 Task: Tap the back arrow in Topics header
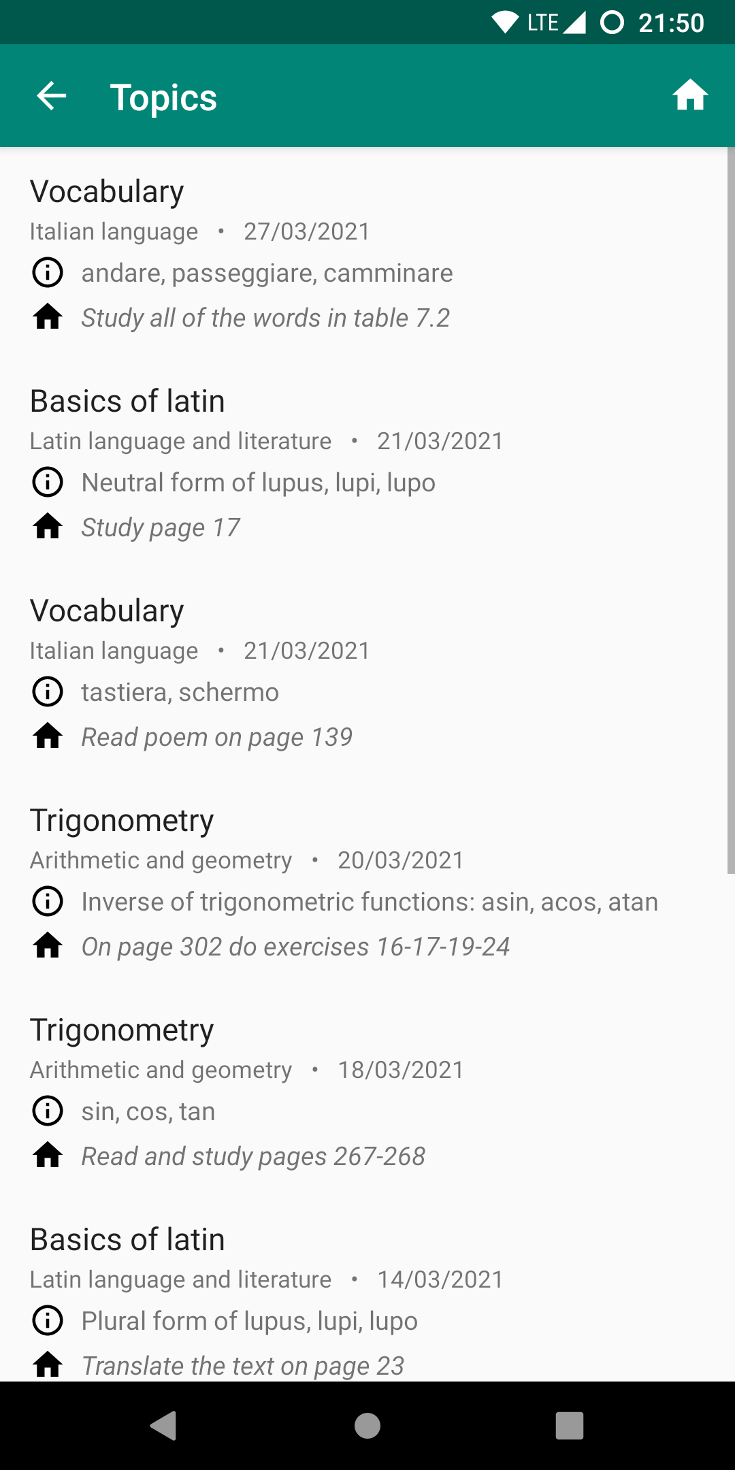point(52,96)
